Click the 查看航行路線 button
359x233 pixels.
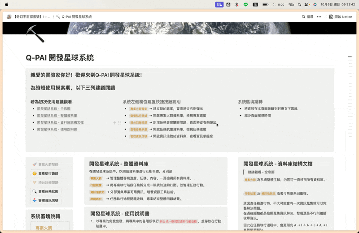click(x=46, y=173)
